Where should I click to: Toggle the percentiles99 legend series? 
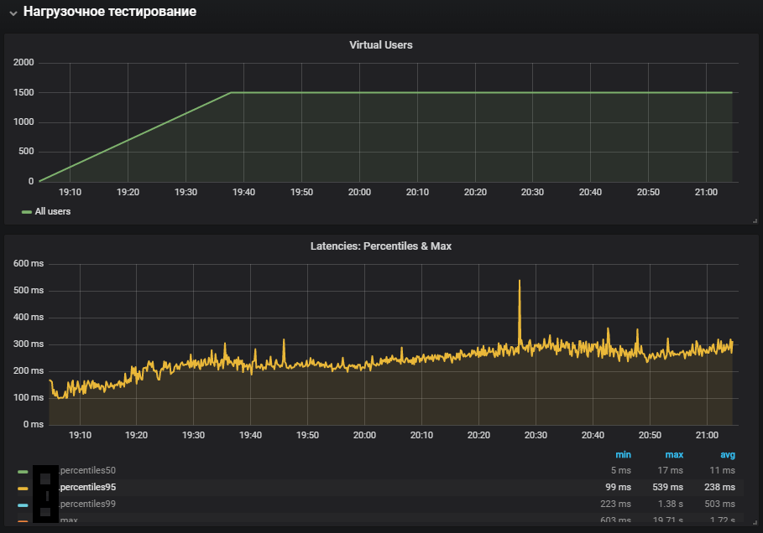coord(87,504)
